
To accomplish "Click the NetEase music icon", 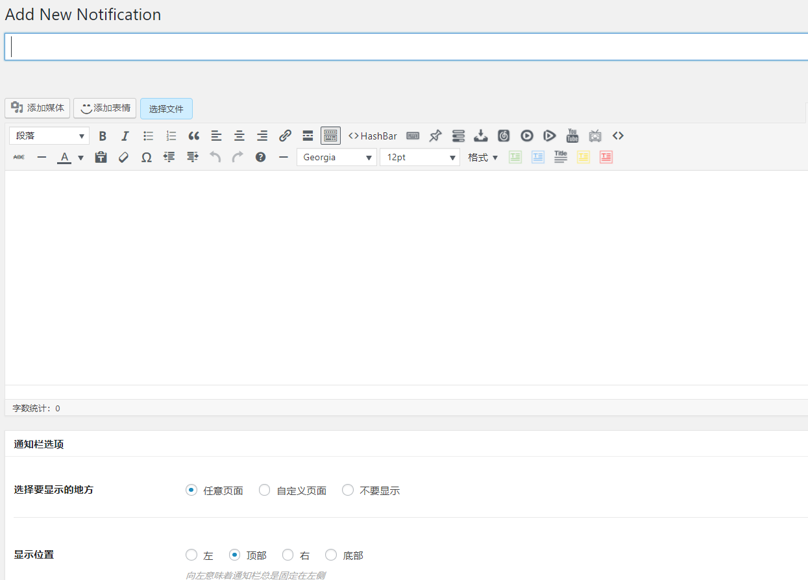I will point(504,136).
